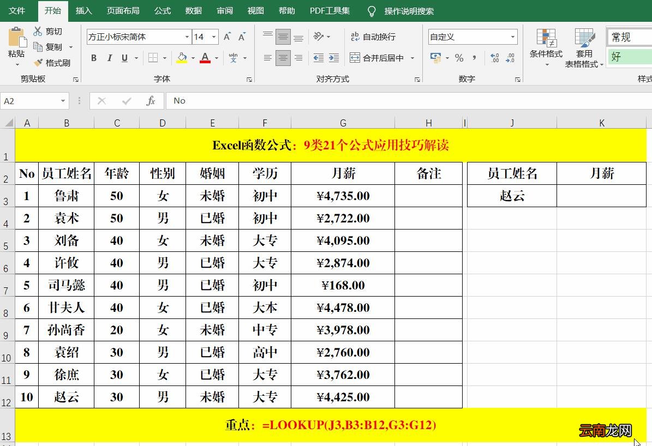This screenshot has height=446, width=652.
Task: Toggle Bold formatting
Action: 94,58
